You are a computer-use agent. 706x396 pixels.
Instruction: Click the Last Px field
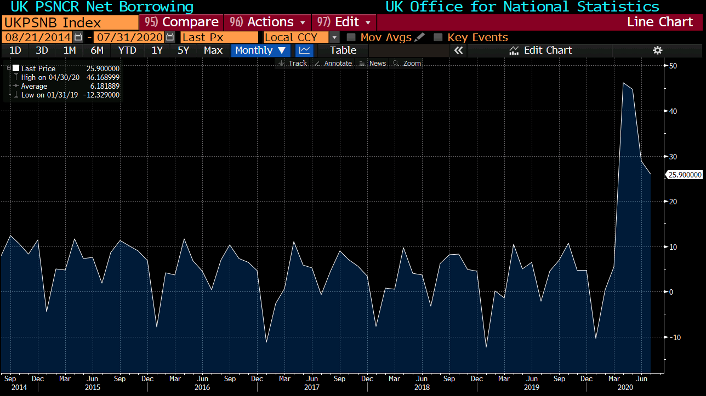point(219,37)
